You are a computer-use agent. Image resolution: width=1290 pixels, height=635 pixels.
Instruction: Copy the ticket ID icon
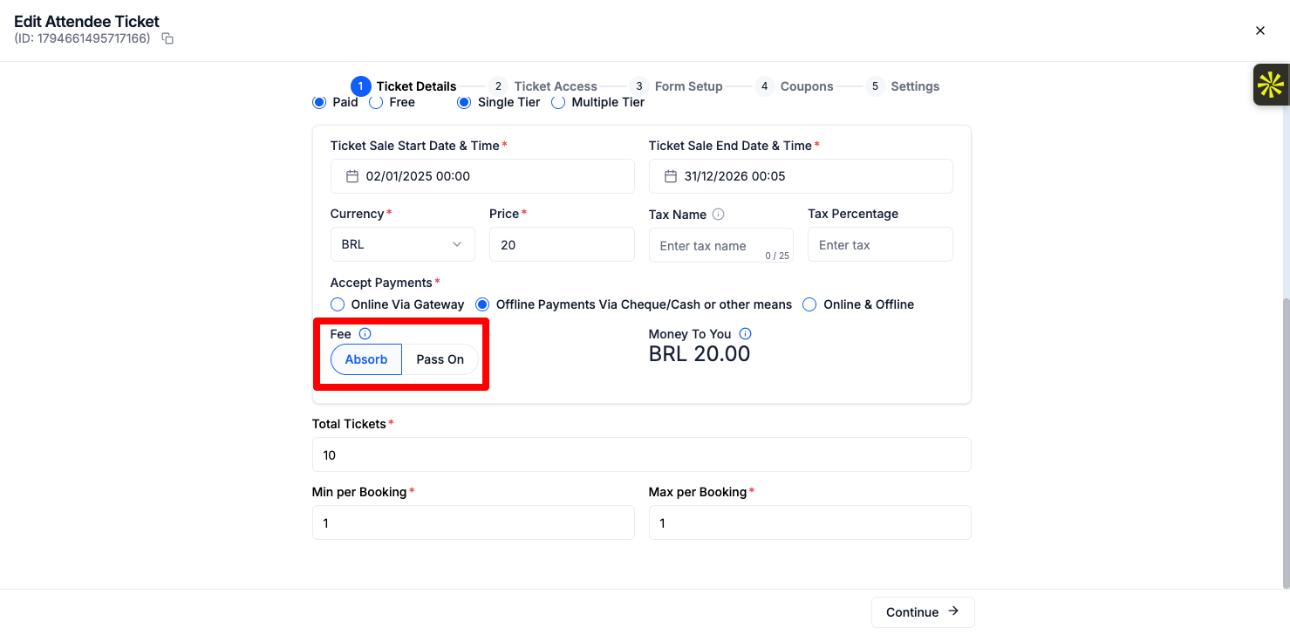pos(168,38)
